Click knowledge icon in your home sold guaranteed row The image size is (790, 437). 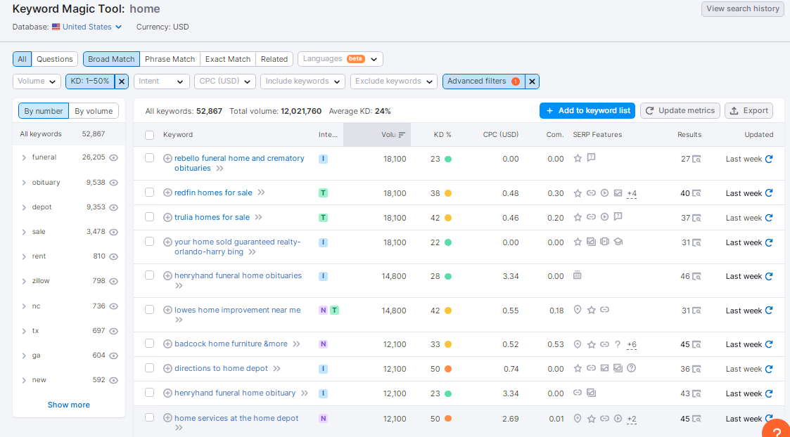(x=618, y=242)
